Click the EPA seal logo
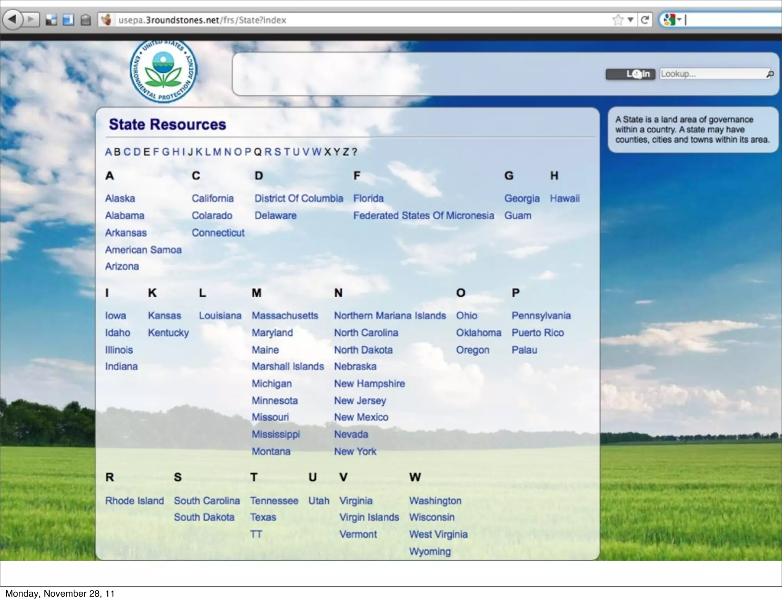 [x=163, y=71]
